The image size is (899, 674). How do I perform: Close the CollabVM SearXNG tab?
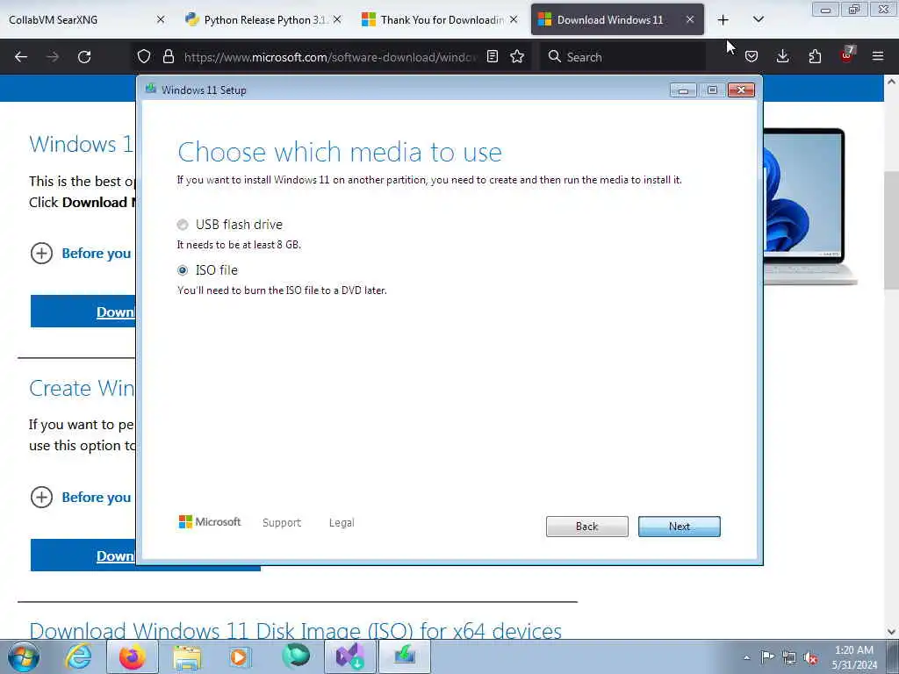pos(161,19)
